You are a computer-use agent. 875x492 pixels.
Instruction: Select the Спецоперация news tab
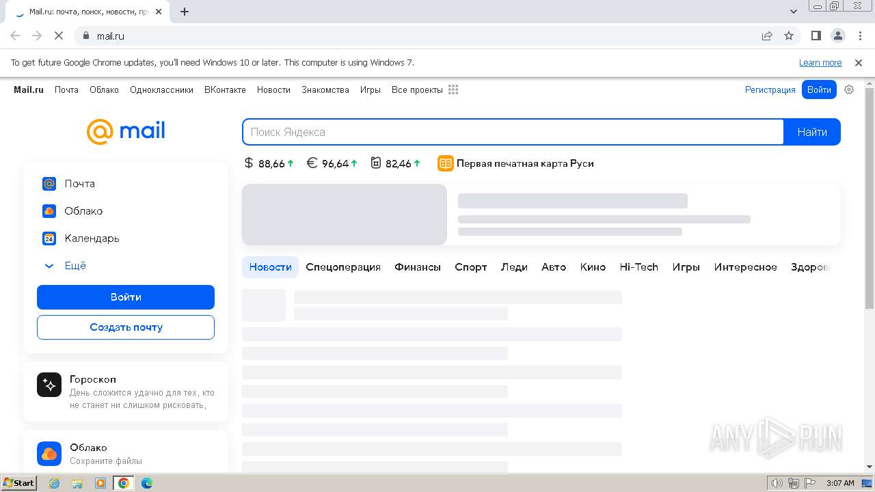tap(343, 267)
